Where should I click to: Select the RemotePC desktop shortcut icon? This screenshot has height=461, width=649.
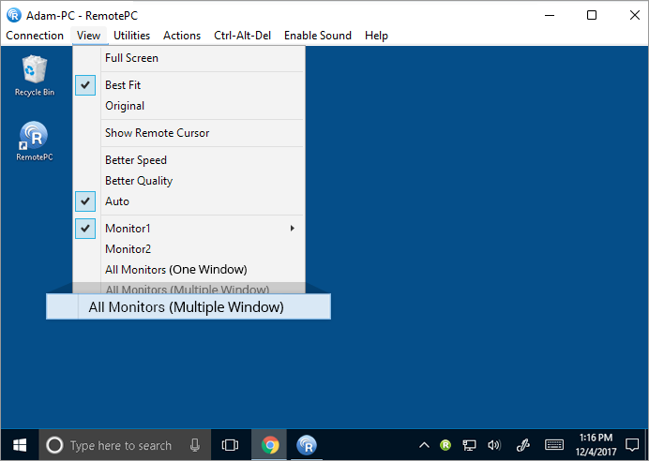(x=35, y=141)
